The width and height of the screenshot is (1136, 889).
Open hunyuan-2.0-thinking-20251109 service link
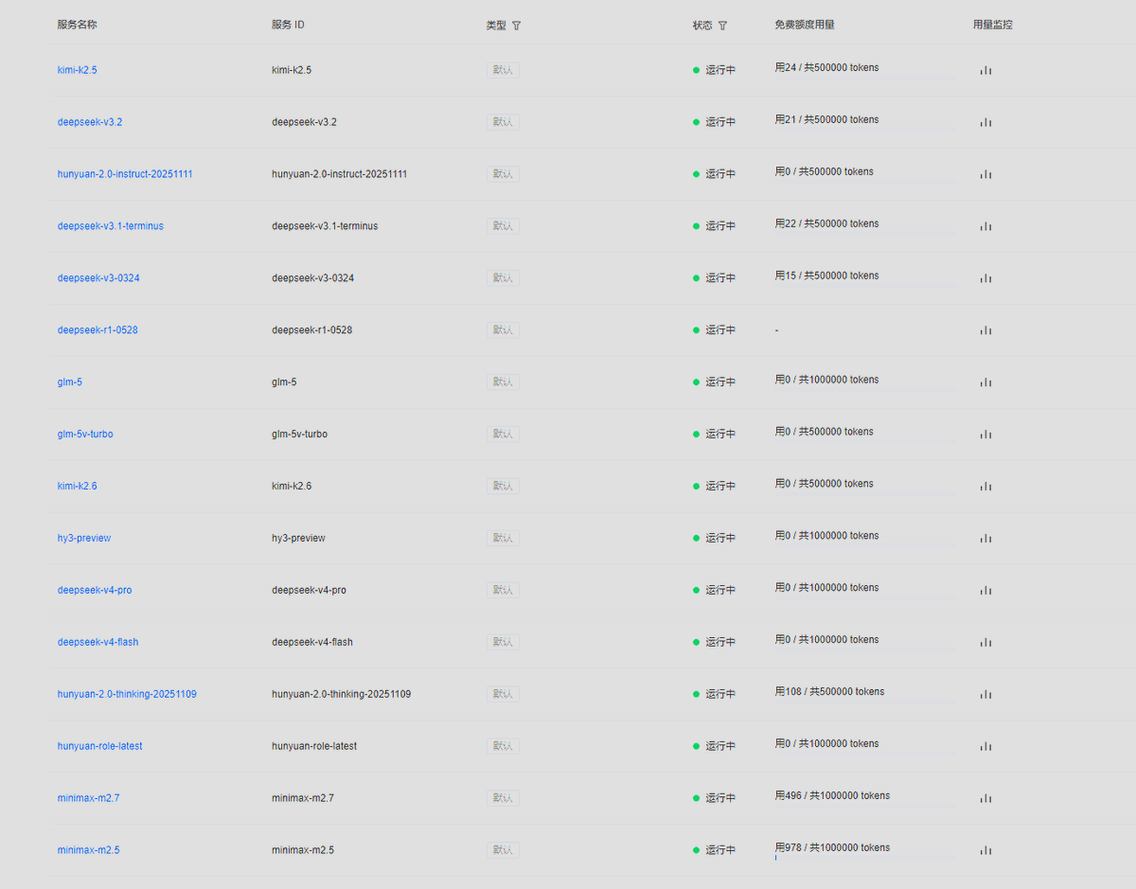(127, 695)
